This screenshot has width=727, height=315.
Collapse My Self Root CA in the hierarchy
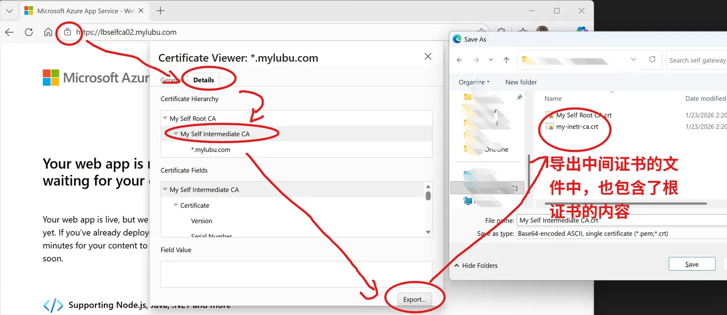coord(165,118)
